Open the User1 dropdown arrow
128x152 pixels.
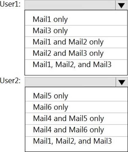[122, 5]
